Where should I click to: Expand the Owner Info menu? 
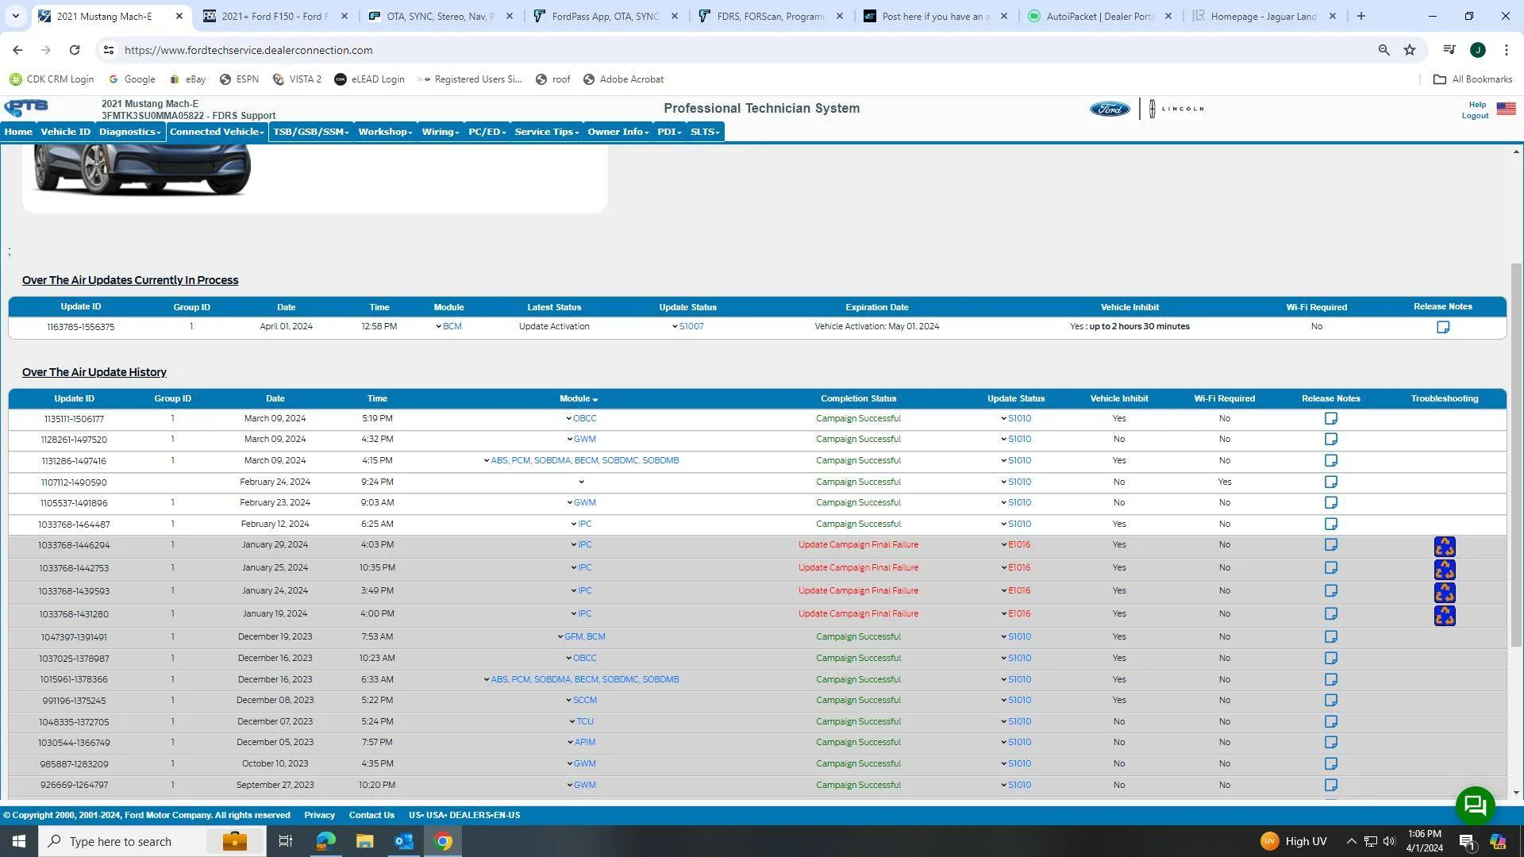pyautogui.click(x=618, y=132)
